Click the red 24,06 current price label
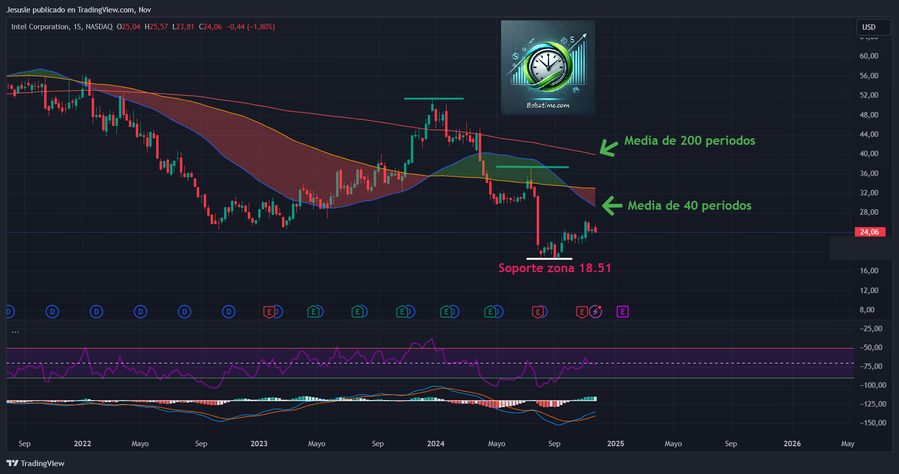This screenshot has height=474, width=899. click(x=870, y=232)
